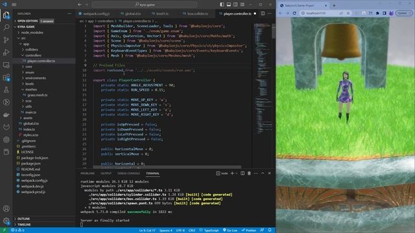
Task: Open the Source Control view
Action: pyautogui.click(x=6, y=40)
